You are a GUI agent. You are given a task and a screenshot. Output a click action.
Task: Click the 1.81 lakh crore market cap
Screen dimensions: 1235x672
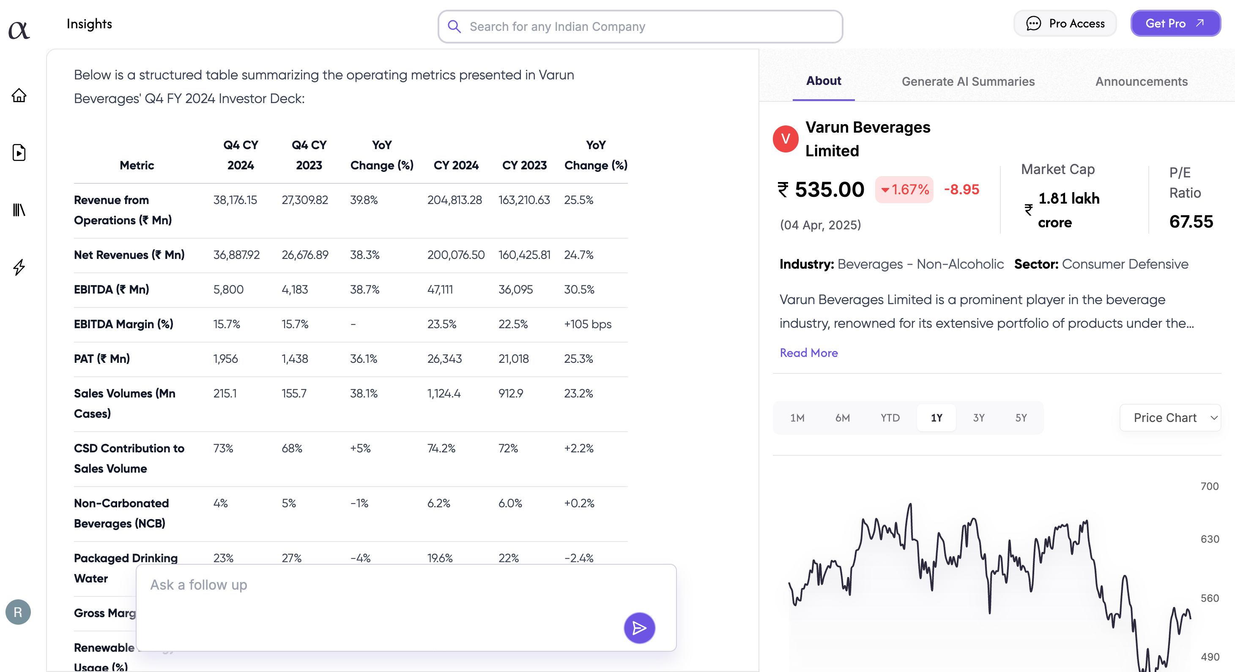[1069, 210]
